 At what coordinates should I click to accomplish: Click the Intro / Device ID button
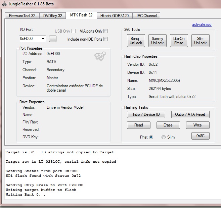[146, 114]
